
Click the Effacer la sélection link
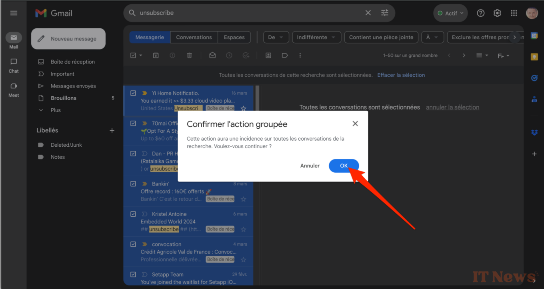point(401,75)
